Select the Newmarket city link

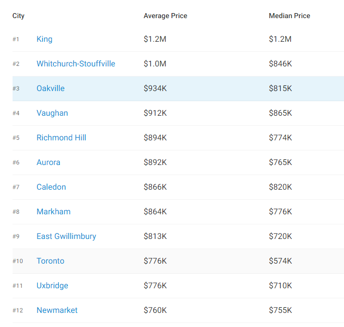(57, 310)
